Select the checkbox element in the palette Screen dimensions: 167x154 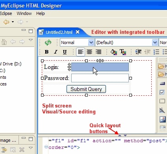[x=162, y=92]
